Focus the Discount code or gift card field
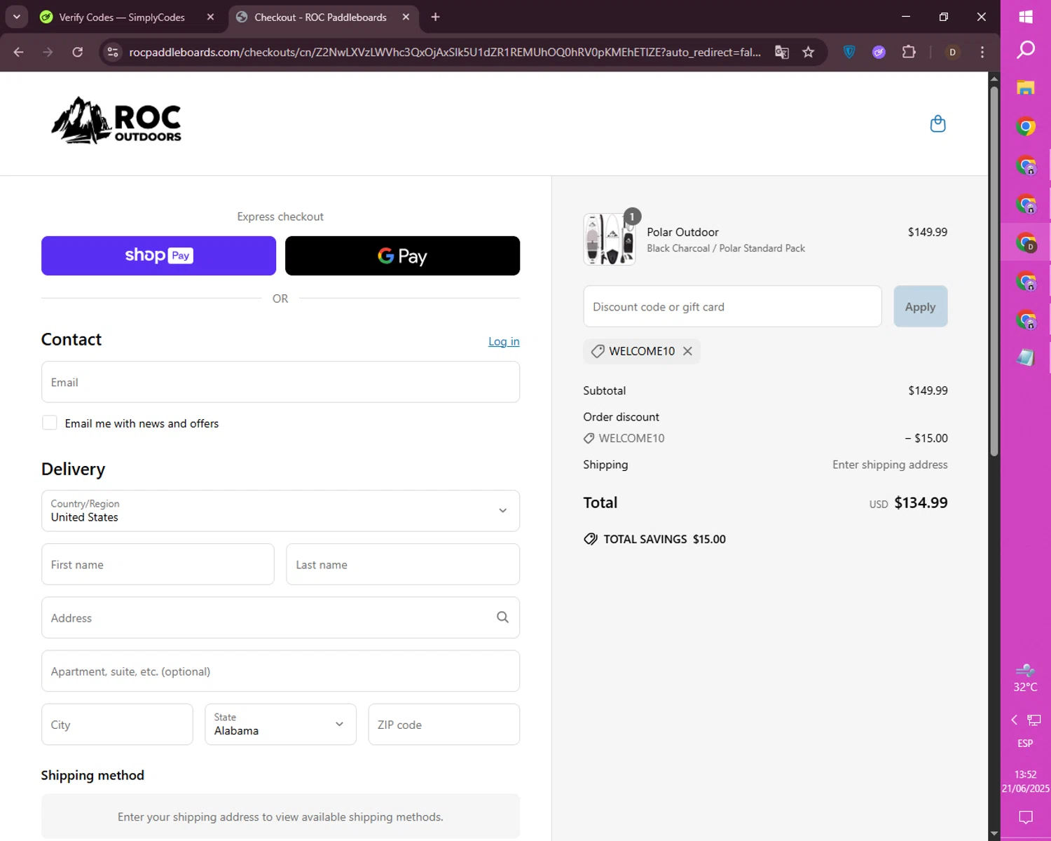The height and width of the screenshot is (841, 1051). coord(732,306)
